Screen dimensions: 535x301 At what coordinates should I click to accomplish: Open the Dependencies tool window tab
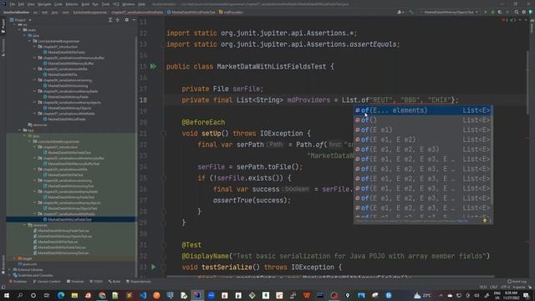(x=139, y=282)
